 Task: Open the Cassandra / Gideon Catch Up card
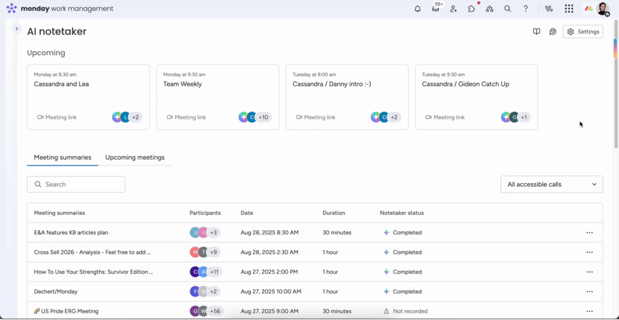pyautogui.click(x=465, y=84)
